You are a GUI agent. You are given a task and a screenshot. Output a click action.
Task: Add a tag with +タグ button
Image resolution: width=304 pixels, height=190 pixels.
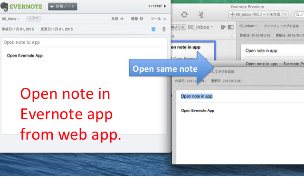[x=34, y=19]
